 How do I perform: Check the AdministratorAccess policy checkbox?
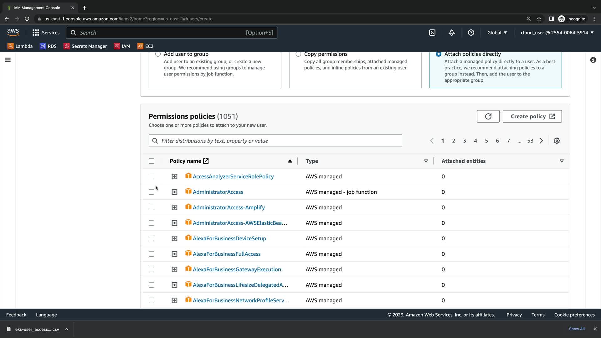point(152,192)
